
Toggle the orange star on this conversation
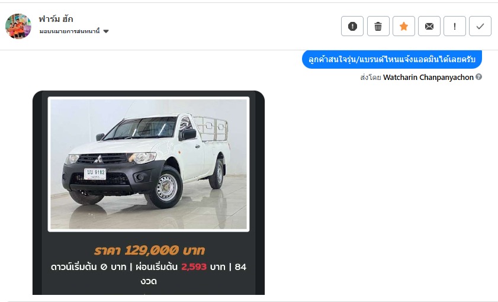404,26
